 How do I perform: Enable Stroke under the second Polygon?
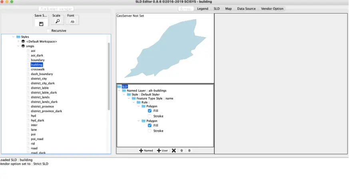pos(150,131)
